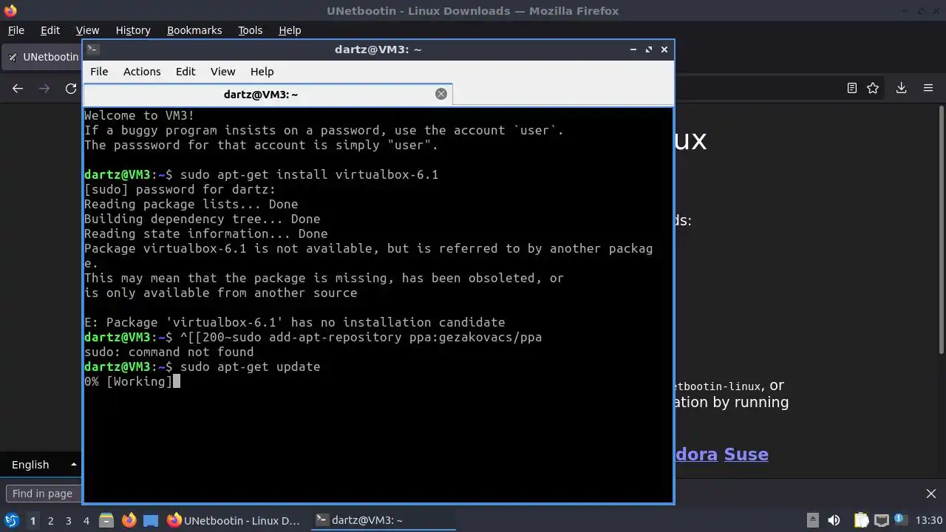Open Firefox View menu
This screenshot has height=532, width=946.
87,30
